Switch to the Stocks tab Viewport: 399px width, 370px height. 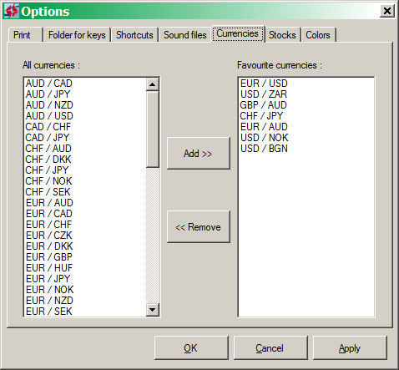click(x=282, y=35)
